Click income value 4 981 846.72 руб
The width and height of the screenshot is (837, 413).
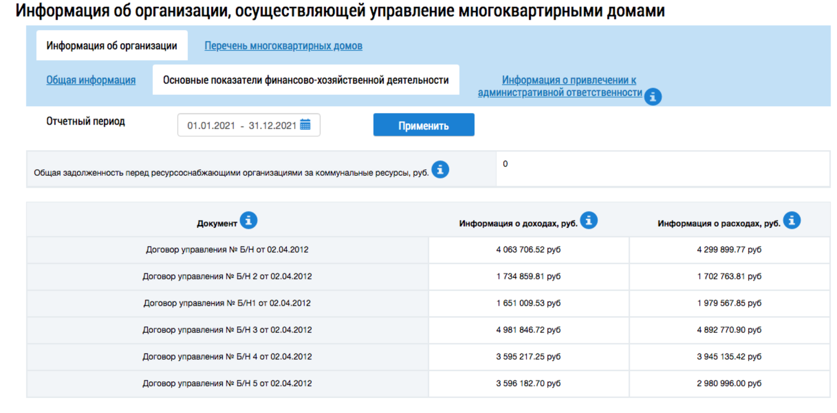[528, 330]
